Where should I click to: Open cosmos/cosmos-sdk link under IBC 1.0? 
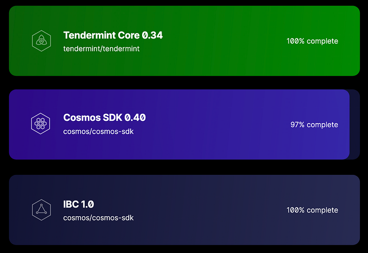pyautogui.click(x=98, y=218)
